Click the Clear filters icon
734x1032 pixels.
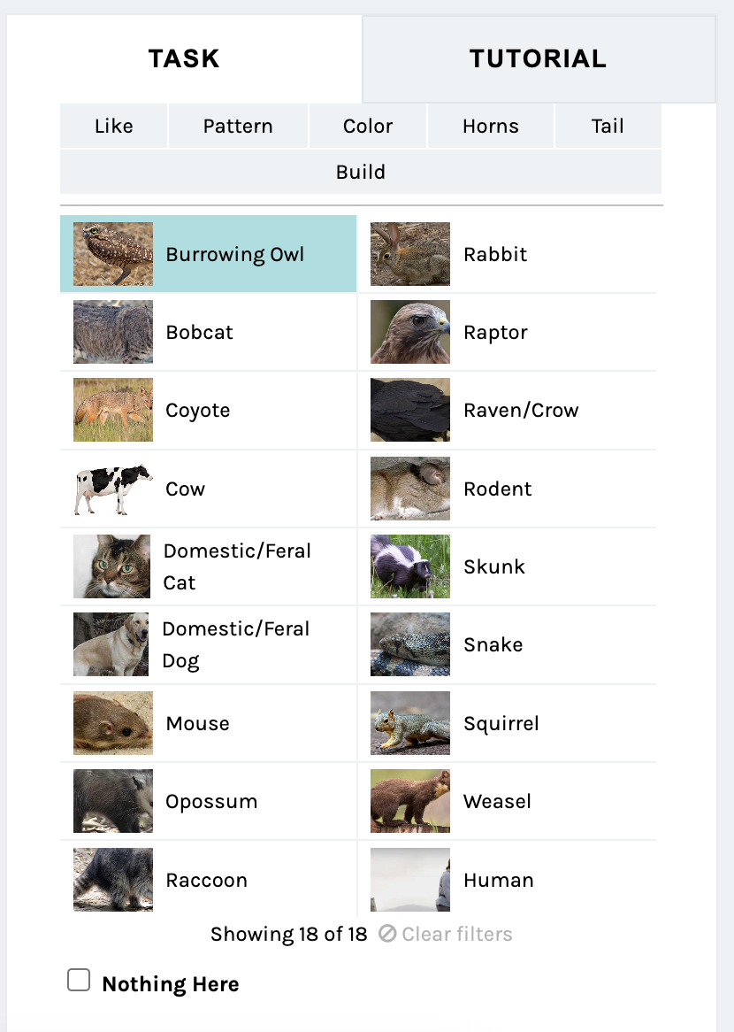click(x=387, y=934)
